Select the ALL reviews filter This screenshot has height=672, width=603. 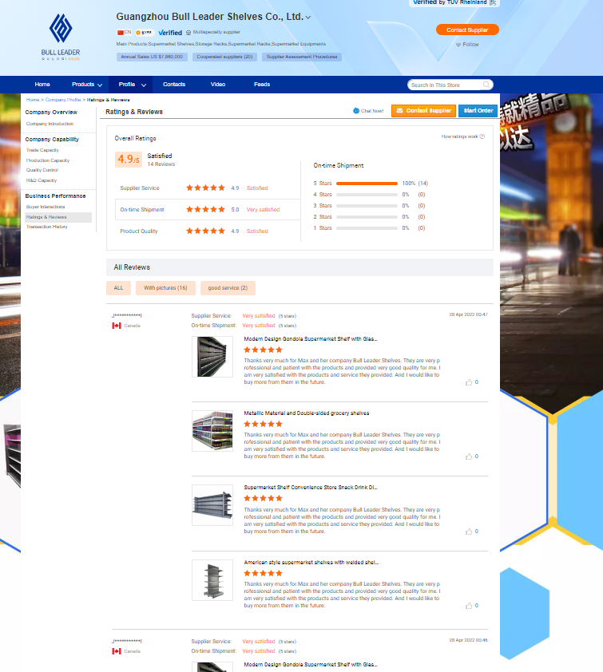click(118, 287)
